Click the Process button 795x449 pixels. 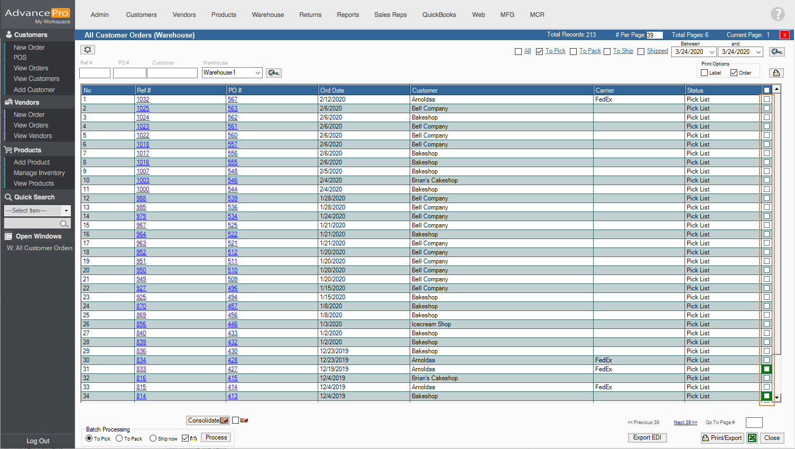[x=216, y=437]
